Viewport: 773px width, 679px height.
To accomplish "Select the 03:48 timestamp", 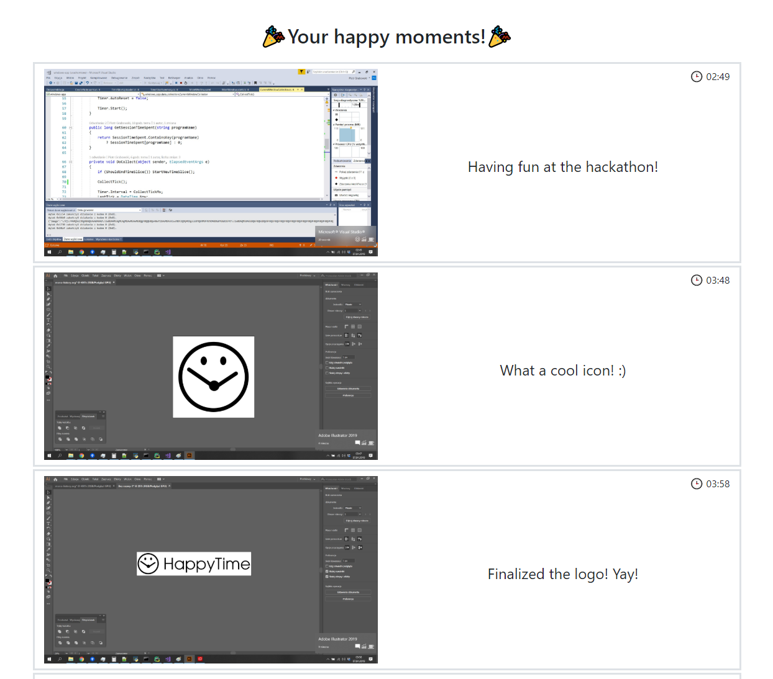I will pos(718,281).
